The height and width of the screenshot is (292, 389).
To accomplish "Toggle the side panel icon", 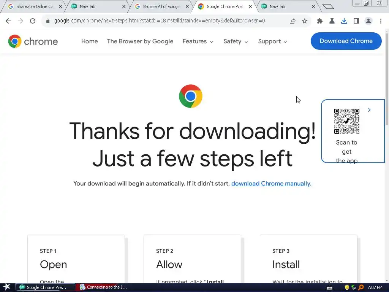I will 356,21.
